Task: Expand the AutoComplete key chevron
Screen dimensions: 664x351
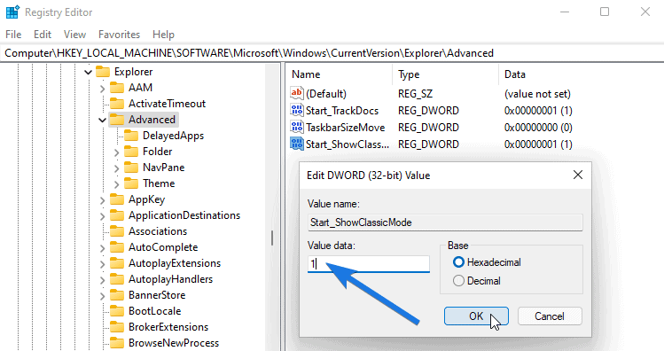Action: (x=103, y=248)
